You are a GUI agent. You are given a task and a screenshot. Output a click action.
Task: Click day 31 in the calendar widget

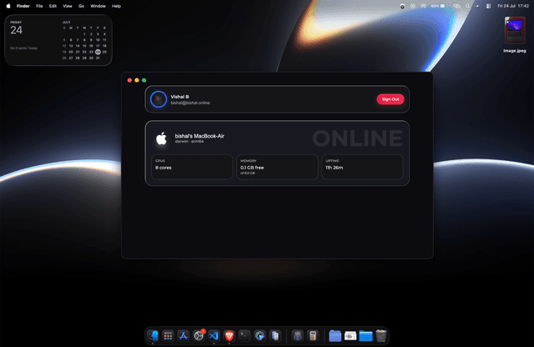pyautogui.click(x=98, y=58)
